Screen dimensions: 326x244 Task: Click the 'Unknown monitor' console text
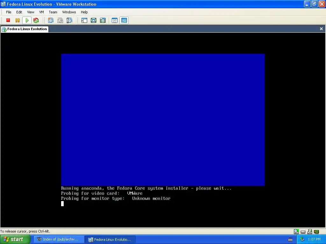[151, 199]
